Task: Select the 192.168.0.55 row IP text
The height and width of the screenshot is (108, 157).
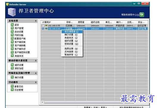Action: click(x=54, y=26)
